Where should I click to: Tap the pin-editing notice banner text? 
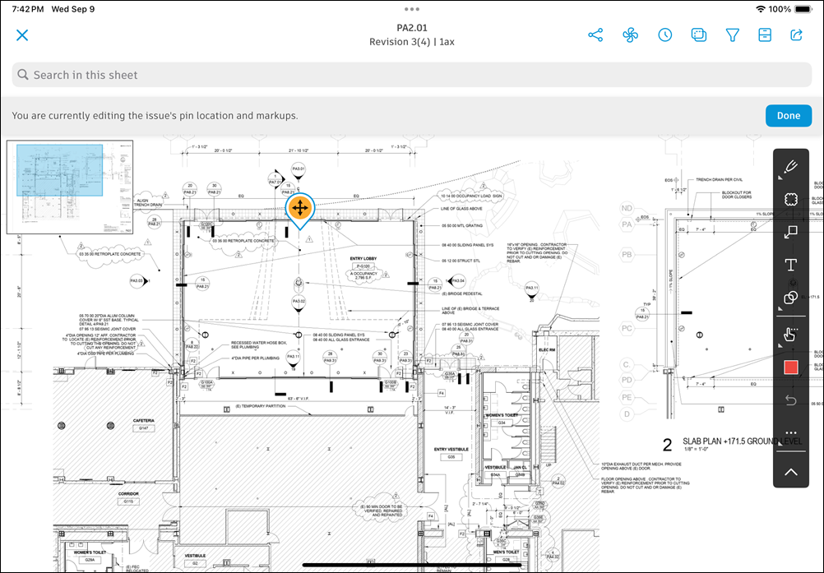point(155,116)
